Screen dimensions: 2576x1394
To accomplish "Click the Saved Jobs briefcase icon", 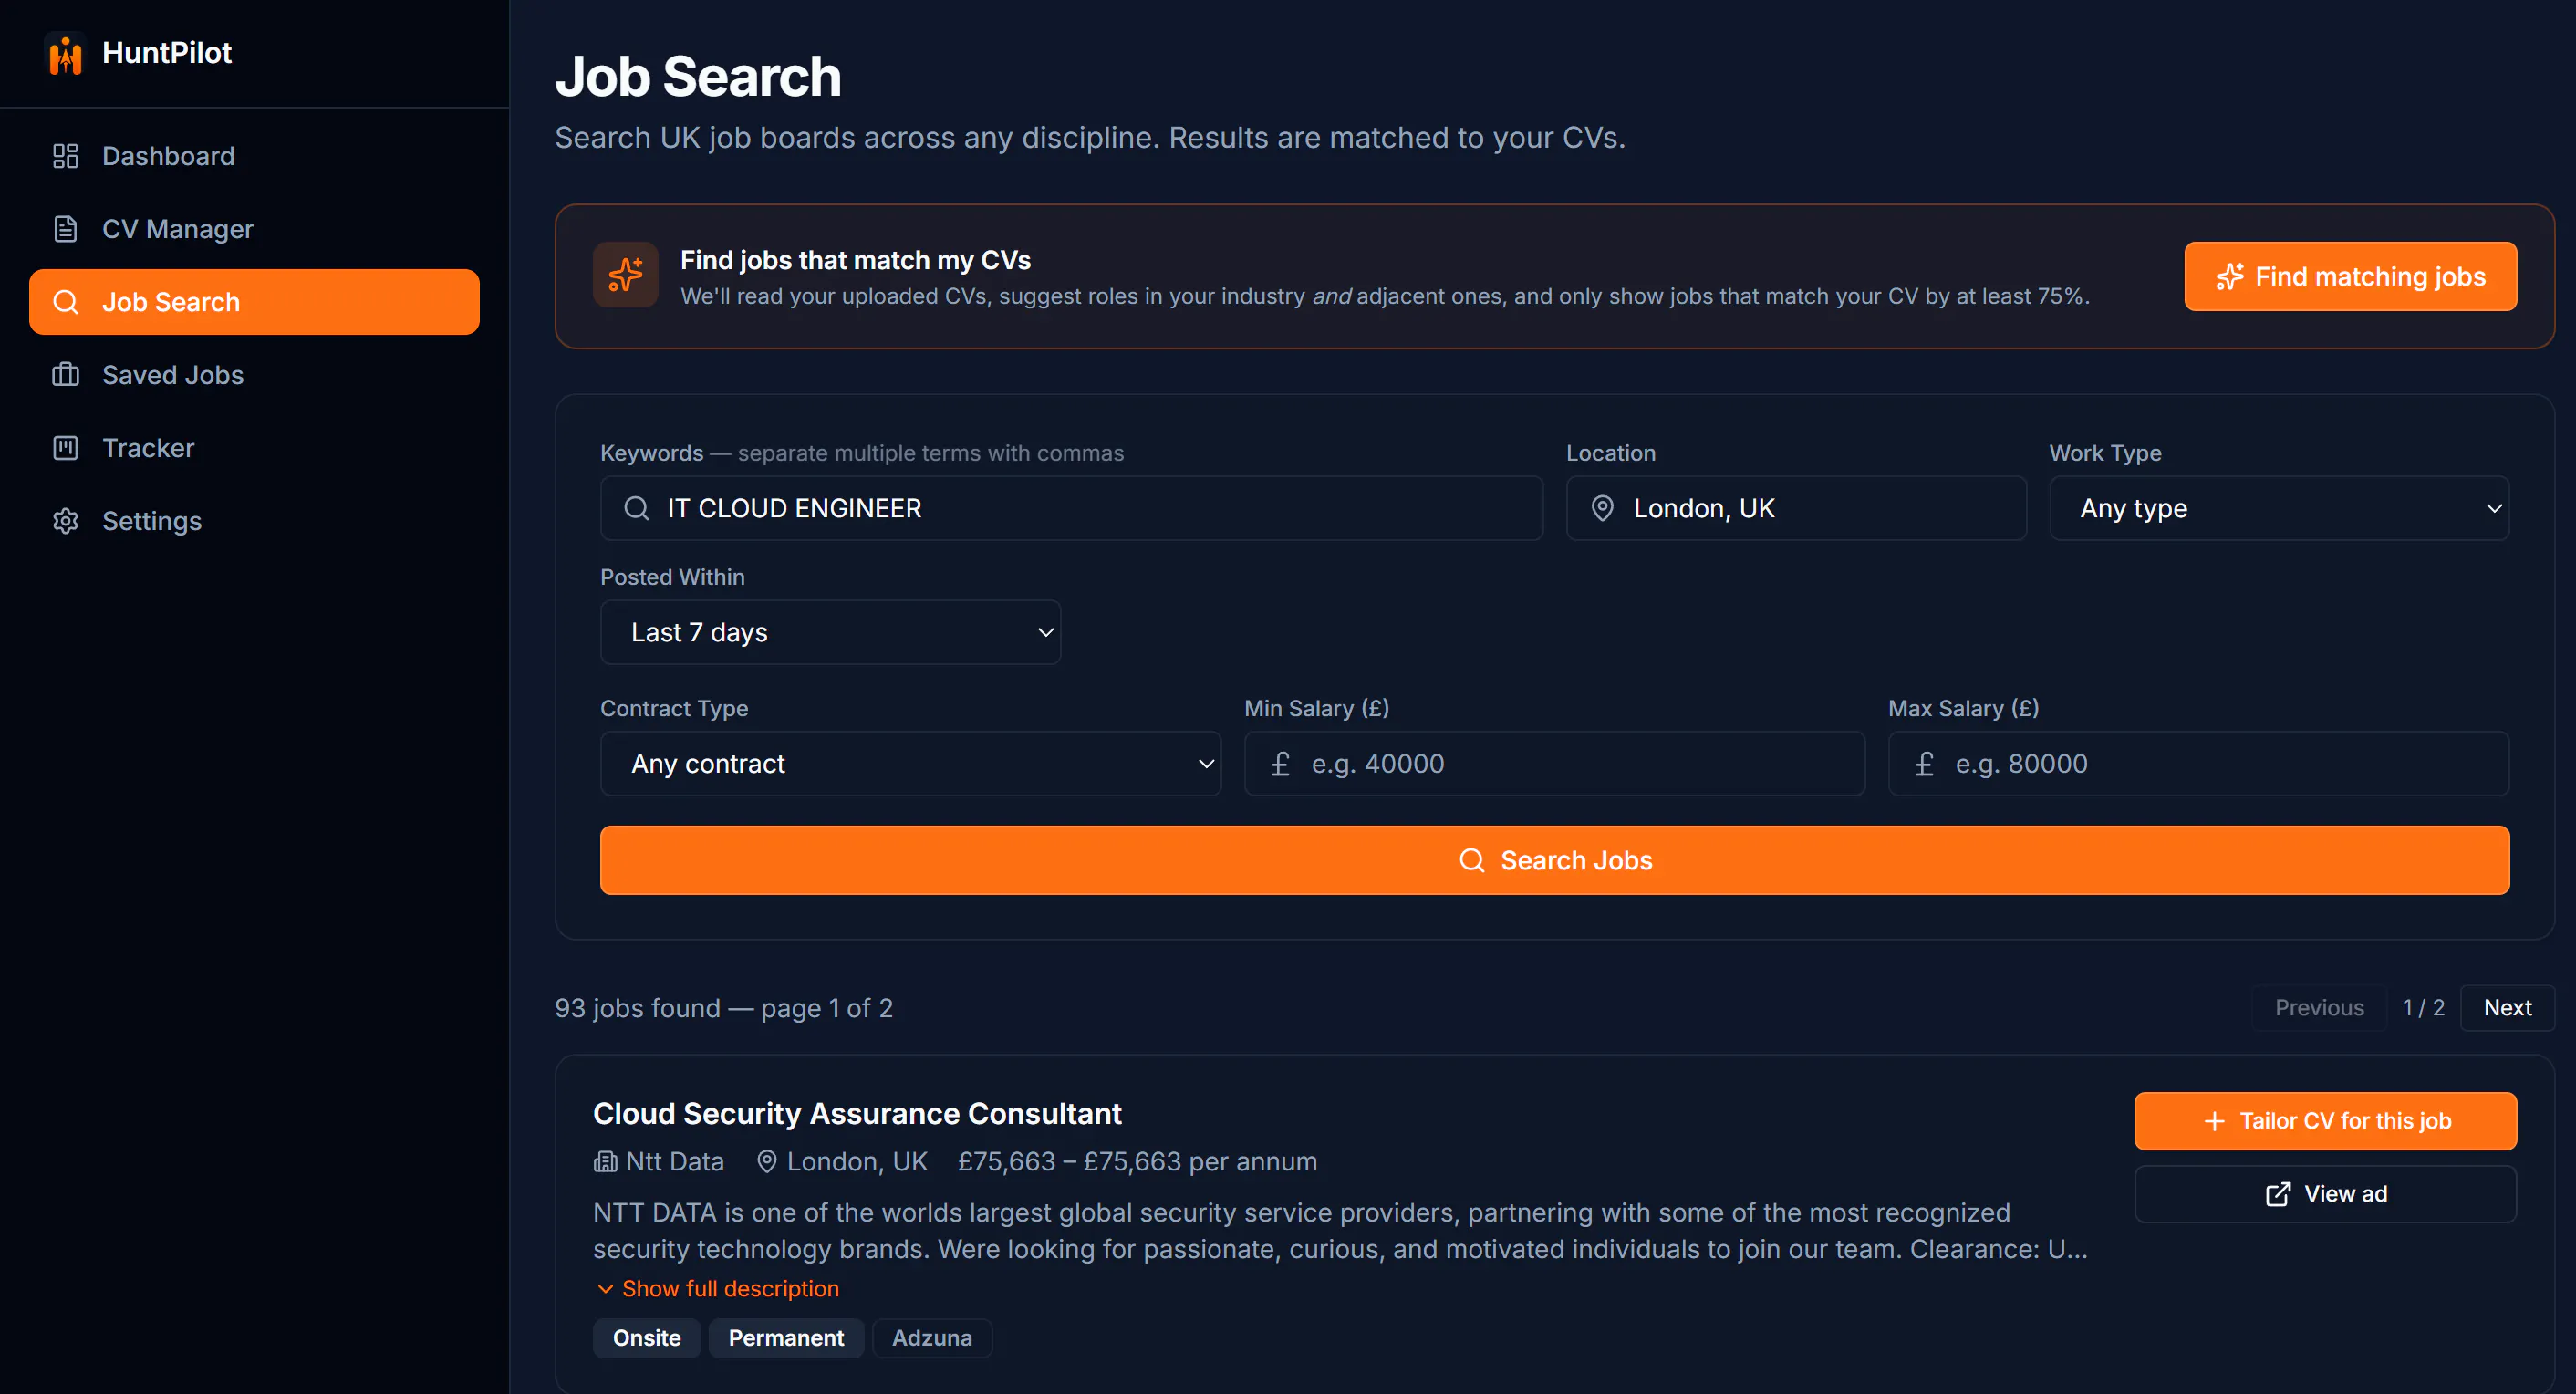I will (x=65, y=375).
